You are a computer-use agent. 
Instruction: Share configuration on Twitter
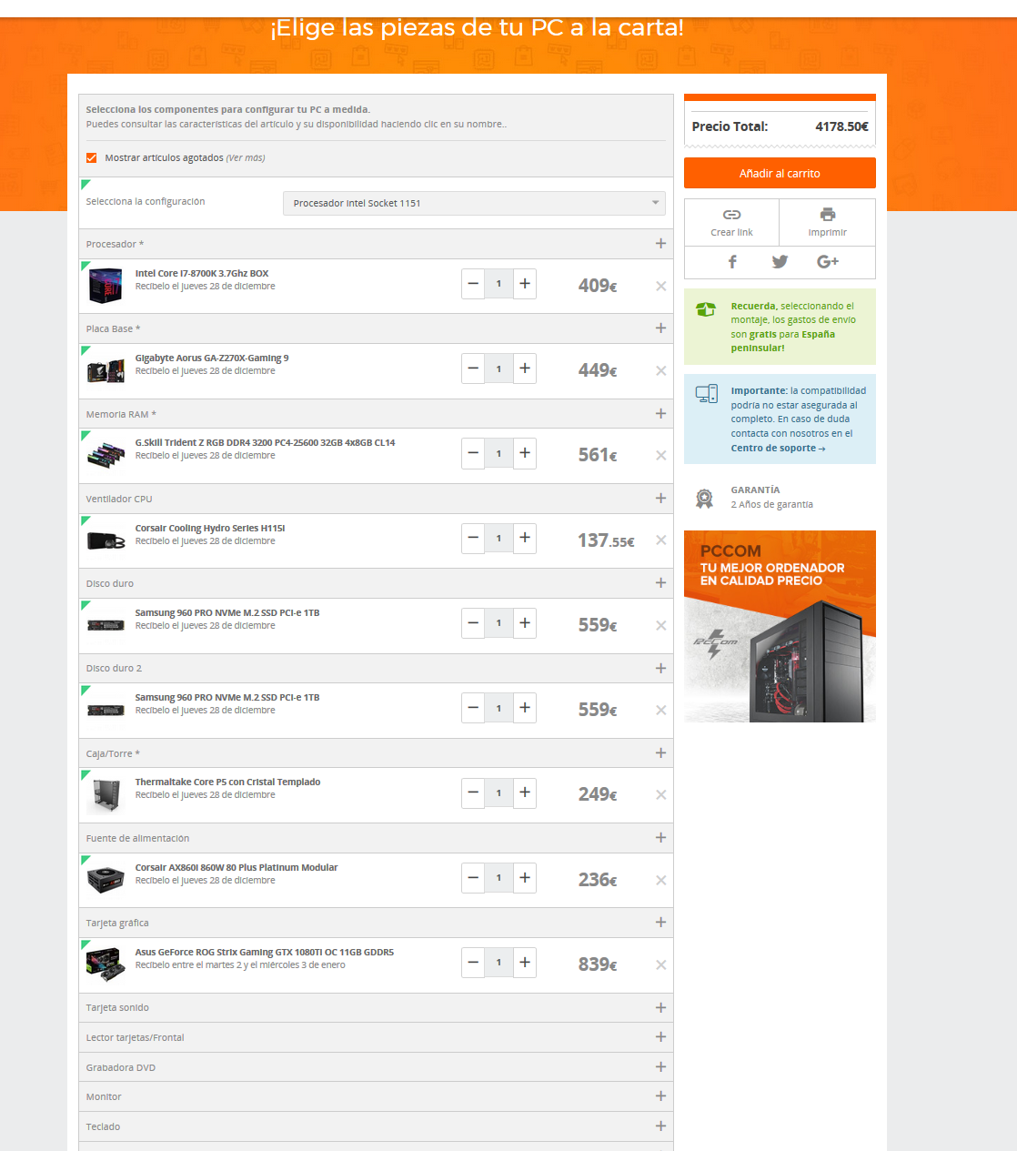pos(780,262)
